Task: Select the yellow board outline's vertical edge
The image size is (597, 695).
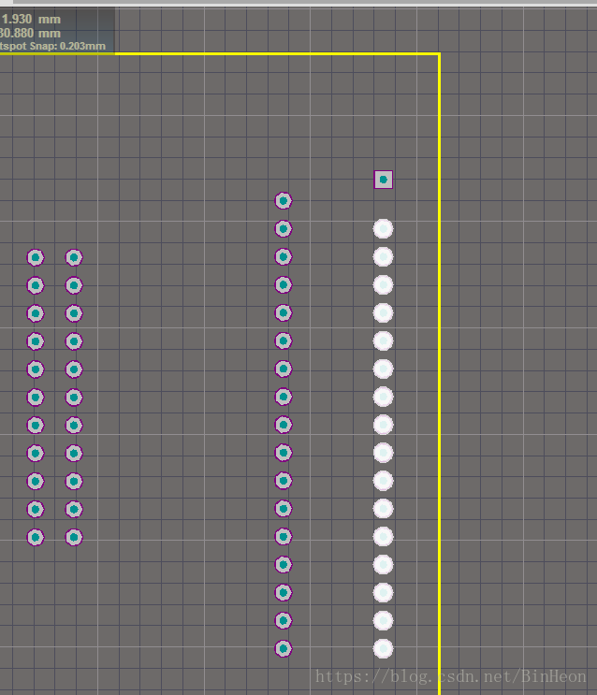Action: (x=439, y=374)
